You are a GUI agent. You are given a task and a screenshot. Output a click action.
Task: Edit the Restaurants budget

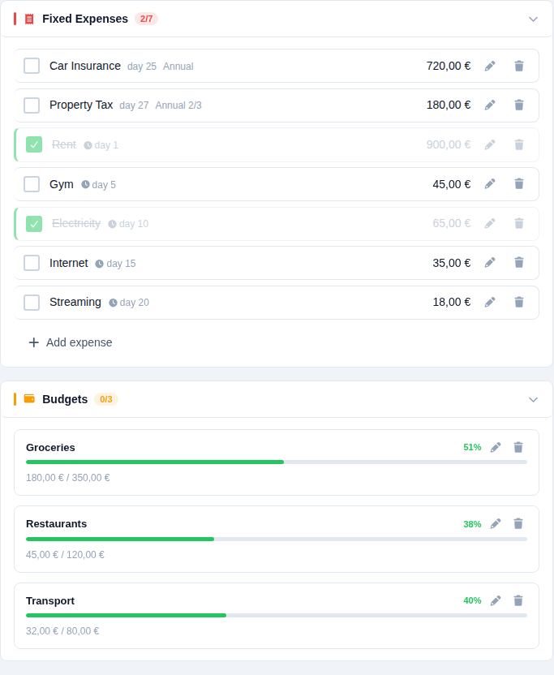(496, 524)
